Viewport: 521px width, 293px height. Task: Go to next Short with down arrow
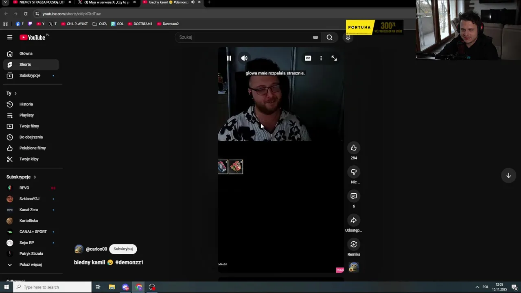coord(508,175)
